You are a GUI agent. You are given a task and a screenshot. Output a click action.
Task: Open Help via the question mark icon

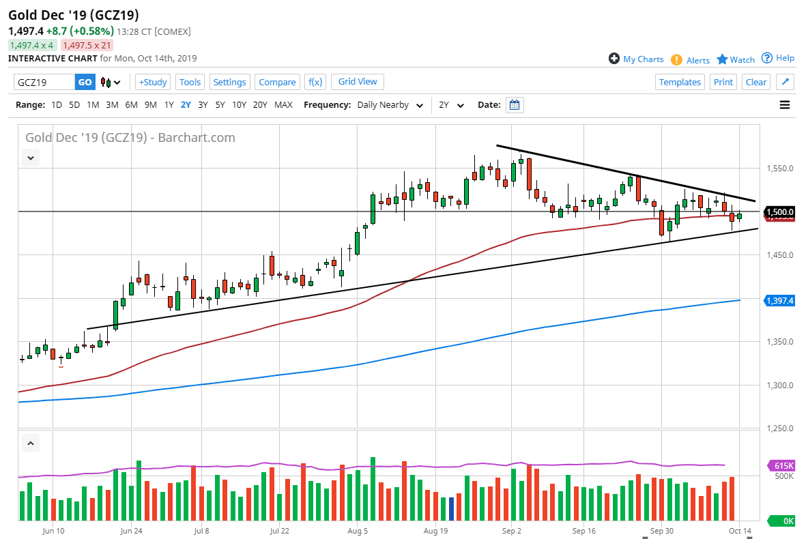767,58
